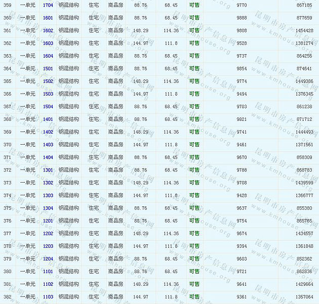This screenshot has width=319, height=304.
Task: Click 可售 status in row 359
Action: [194, 5]
